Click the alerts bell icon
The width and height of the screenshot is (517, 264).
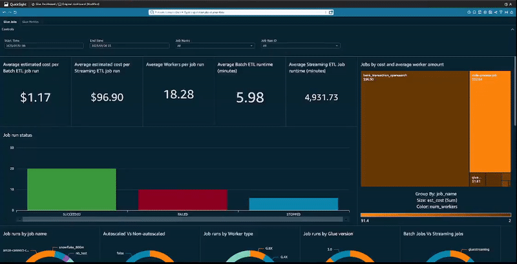[x=511, y=12]
